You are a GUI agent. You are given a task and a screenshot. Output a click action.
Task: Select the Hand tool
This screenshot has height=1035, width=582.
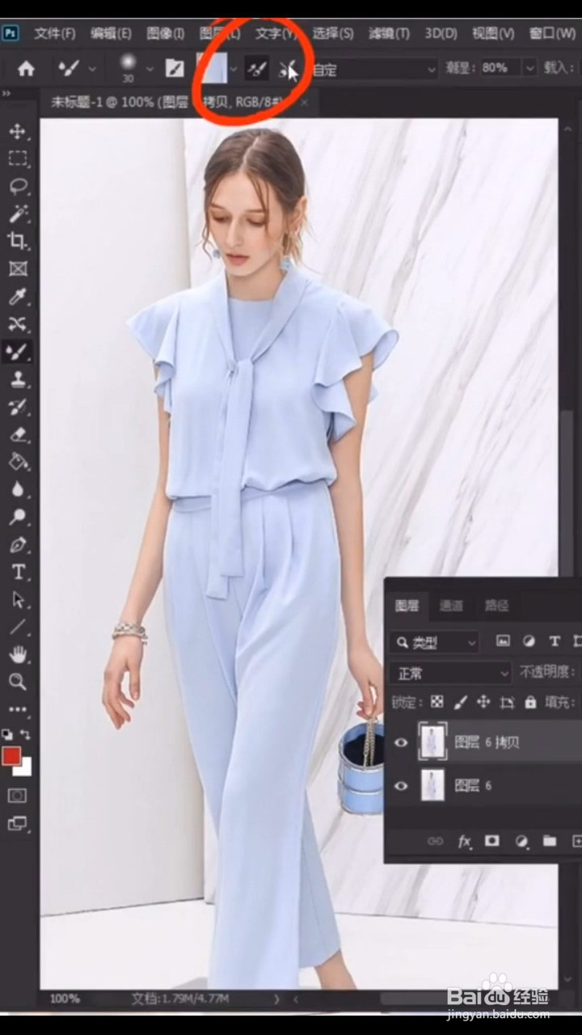tap(17, 654)
